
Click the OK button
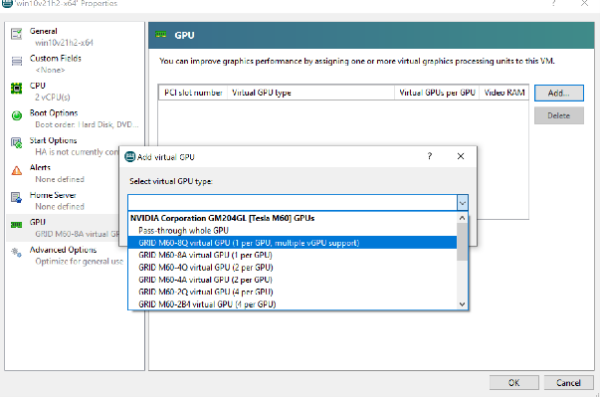pos(513,382)
